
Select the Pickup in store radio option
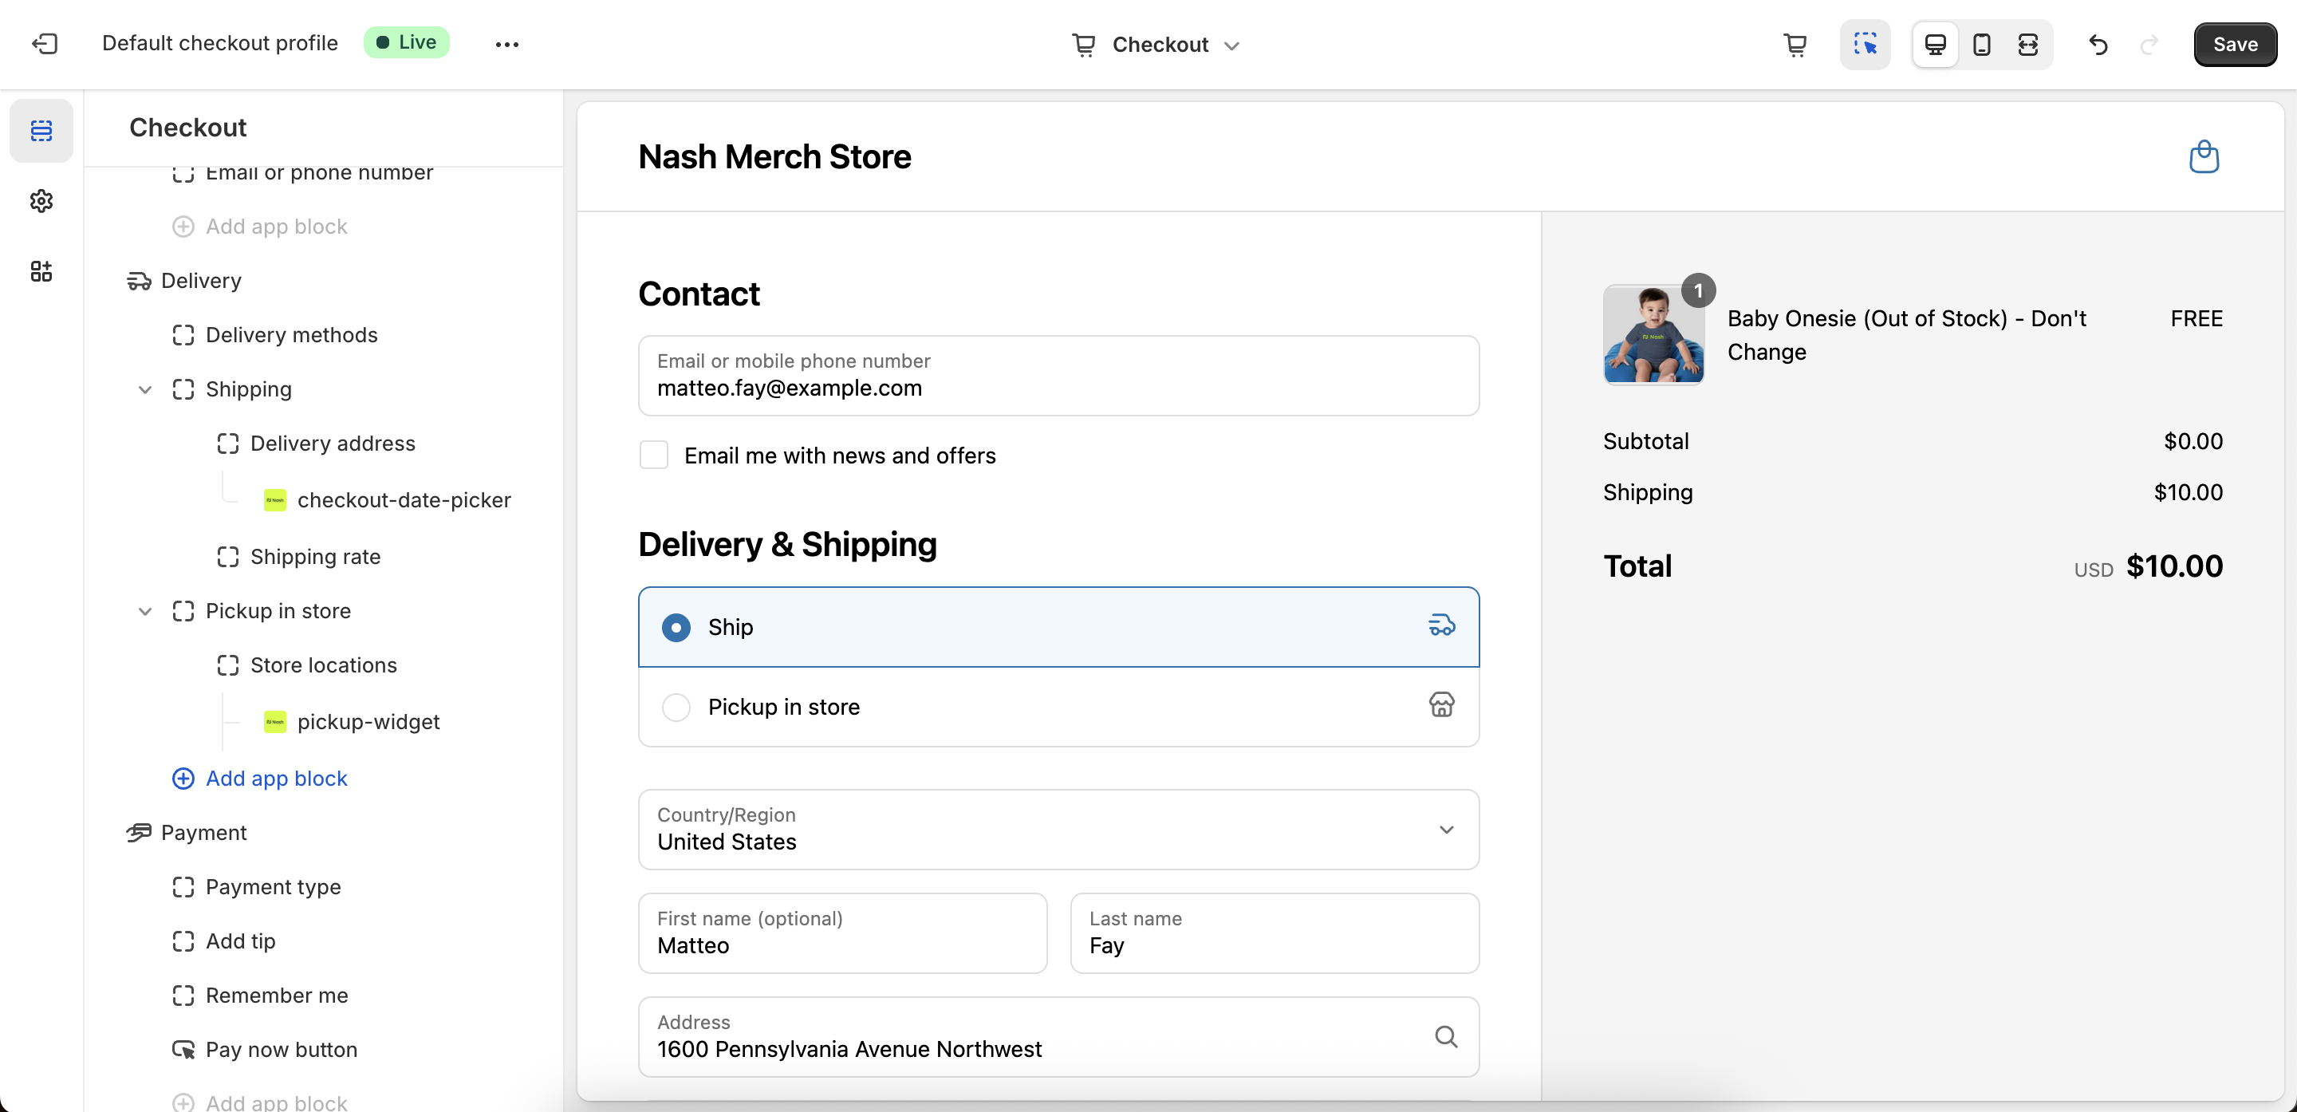pyautogui.click(x=676, y=707)
